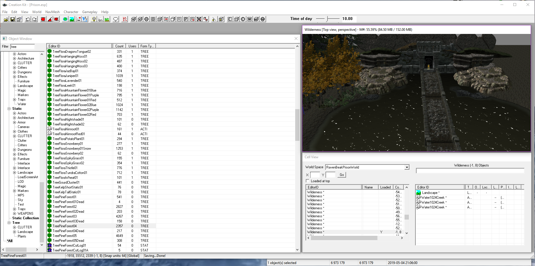Toggle Snap to Grid toolbar icon
This screenshot has width=535, height=266.
click(43, 19)
